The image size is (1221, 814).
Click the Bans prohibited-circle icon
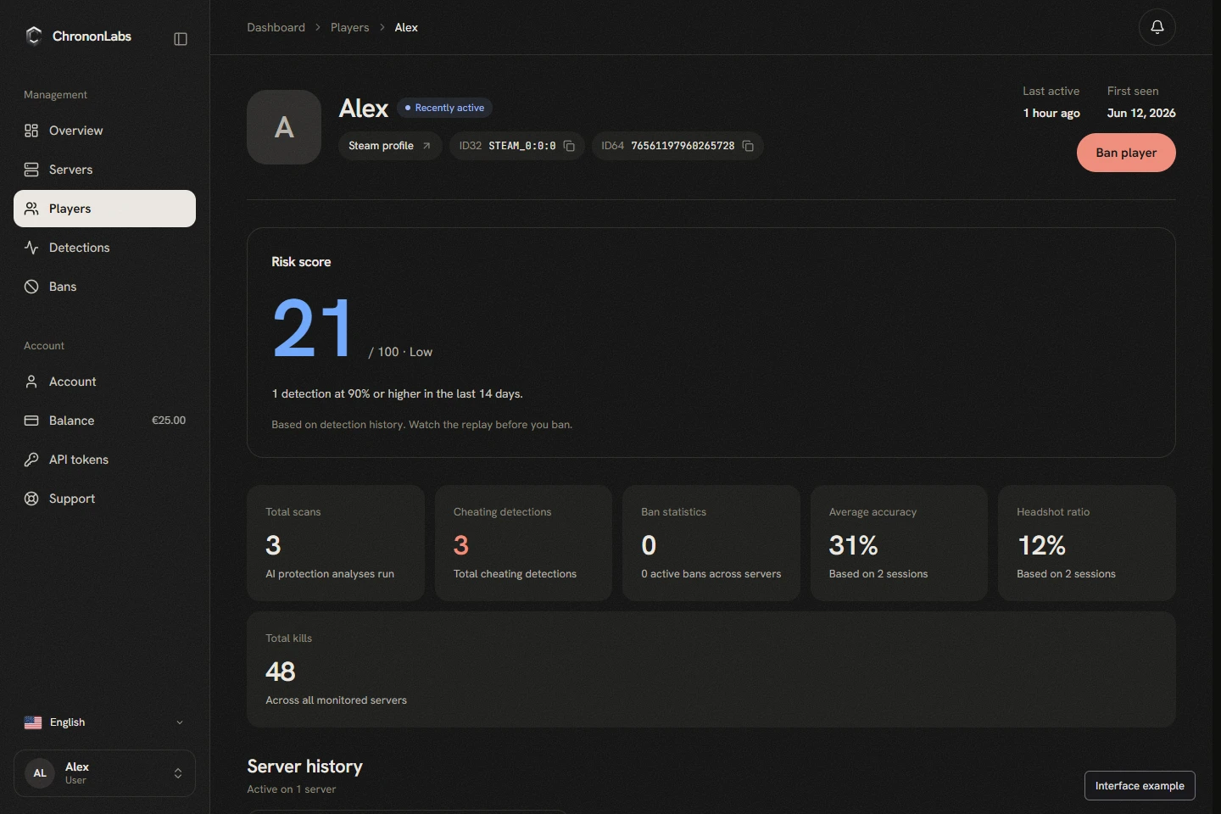click(x=31, y=287)
